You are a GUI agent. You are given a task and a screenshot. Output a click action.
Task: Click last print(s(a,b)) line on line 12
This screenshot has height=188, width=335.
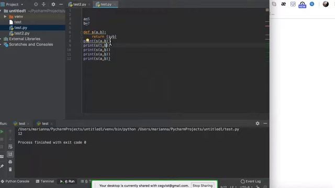[x=97, y=58]
